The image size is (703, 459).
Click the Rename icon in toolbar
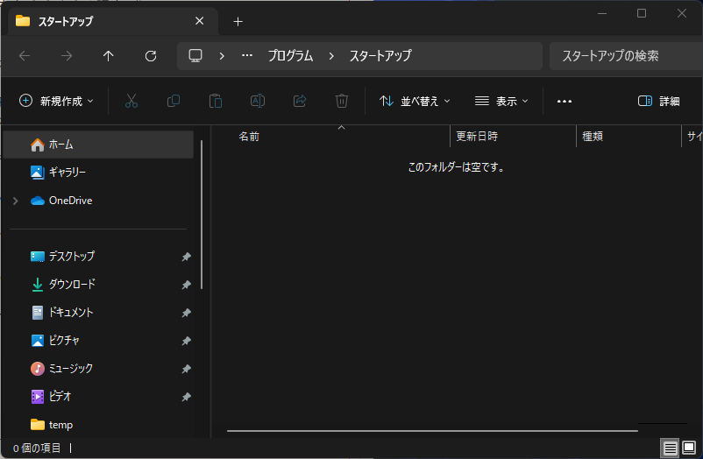[x=258, y=101]
